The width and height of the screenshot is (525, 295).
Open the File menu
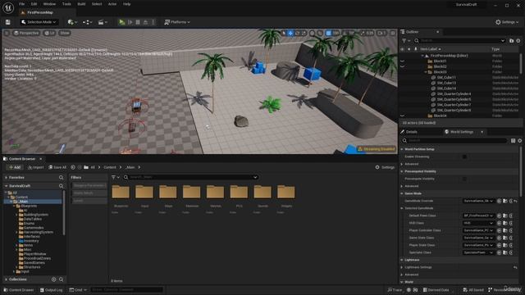click(22, 4)
